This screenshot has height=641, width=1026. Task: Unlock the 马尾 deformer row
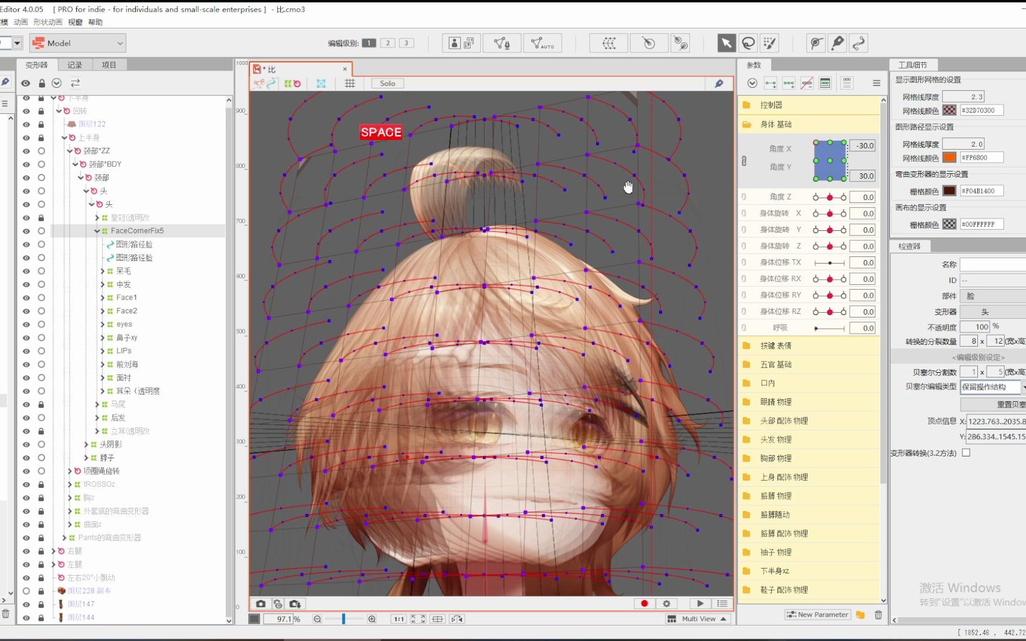tap(41, 404)
